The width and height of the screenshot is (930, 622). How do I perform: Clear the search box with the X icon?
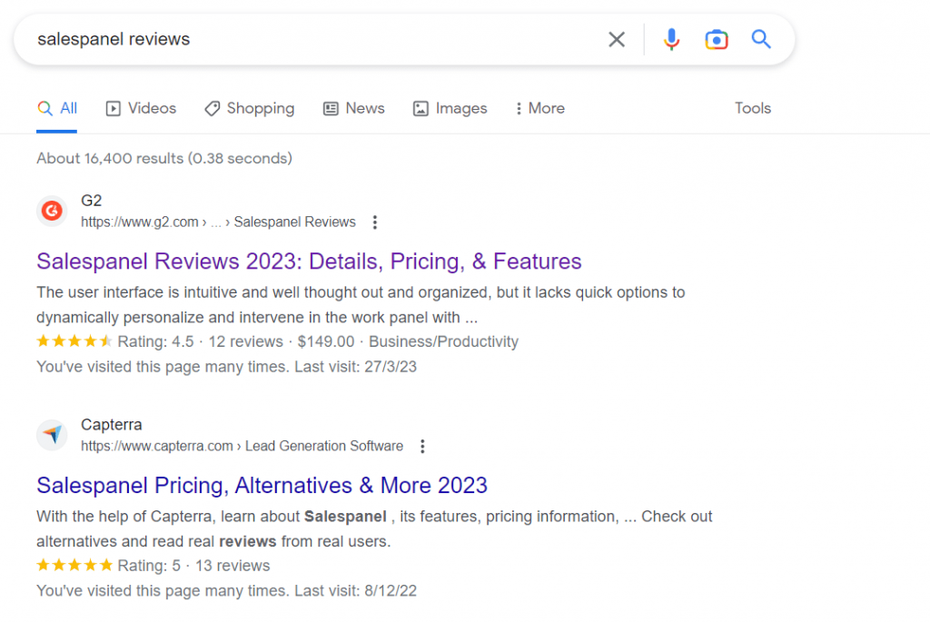click(x=617, y=40)
